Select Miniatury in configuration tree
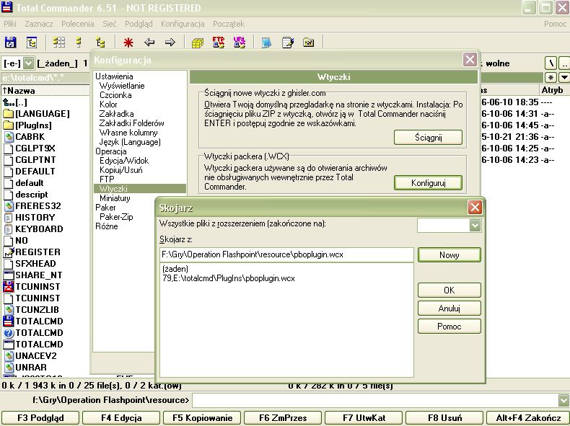Screen dimensions: 570x426 click(x=115, y=198)
